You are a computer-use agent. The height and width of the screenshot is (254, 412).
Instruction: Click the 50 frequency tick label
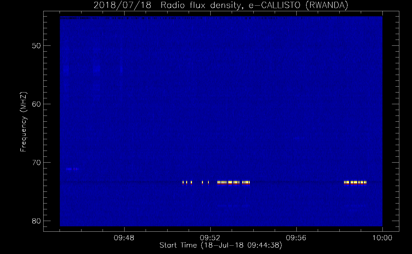(37, 46)
